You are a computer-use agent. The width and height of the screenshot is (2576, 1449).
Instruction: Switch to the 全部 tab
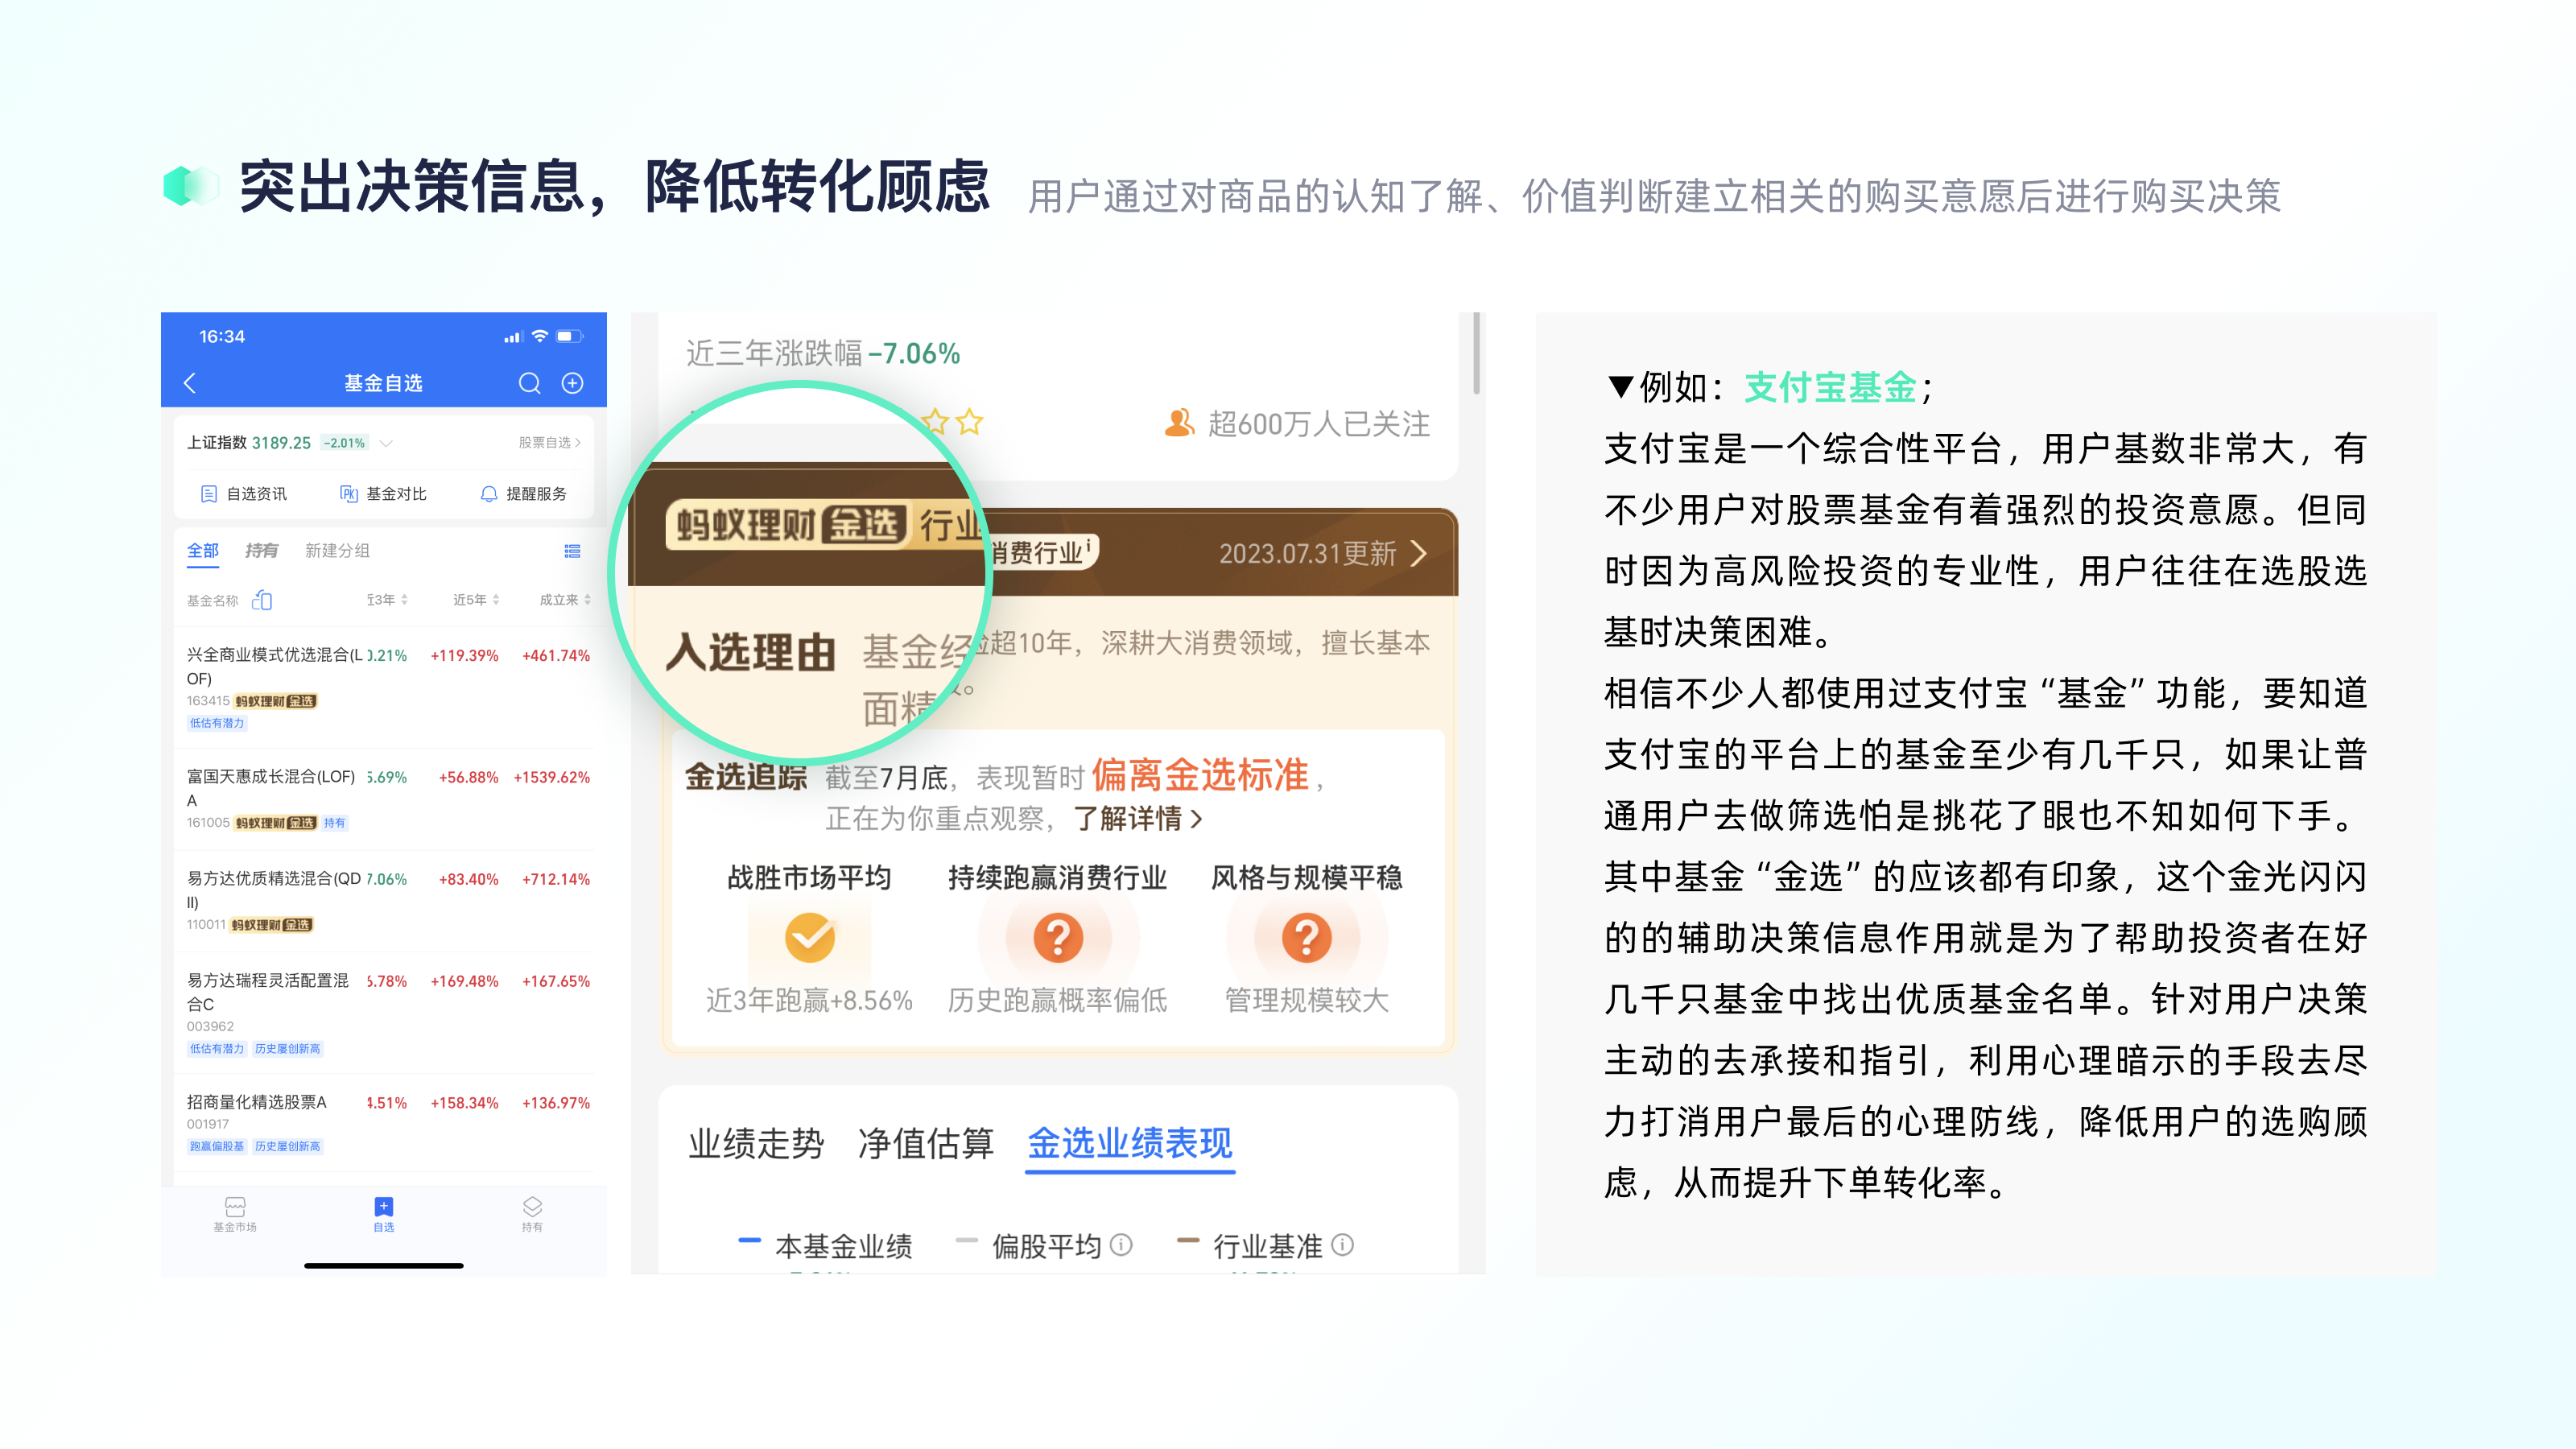(x=203, y=551)
